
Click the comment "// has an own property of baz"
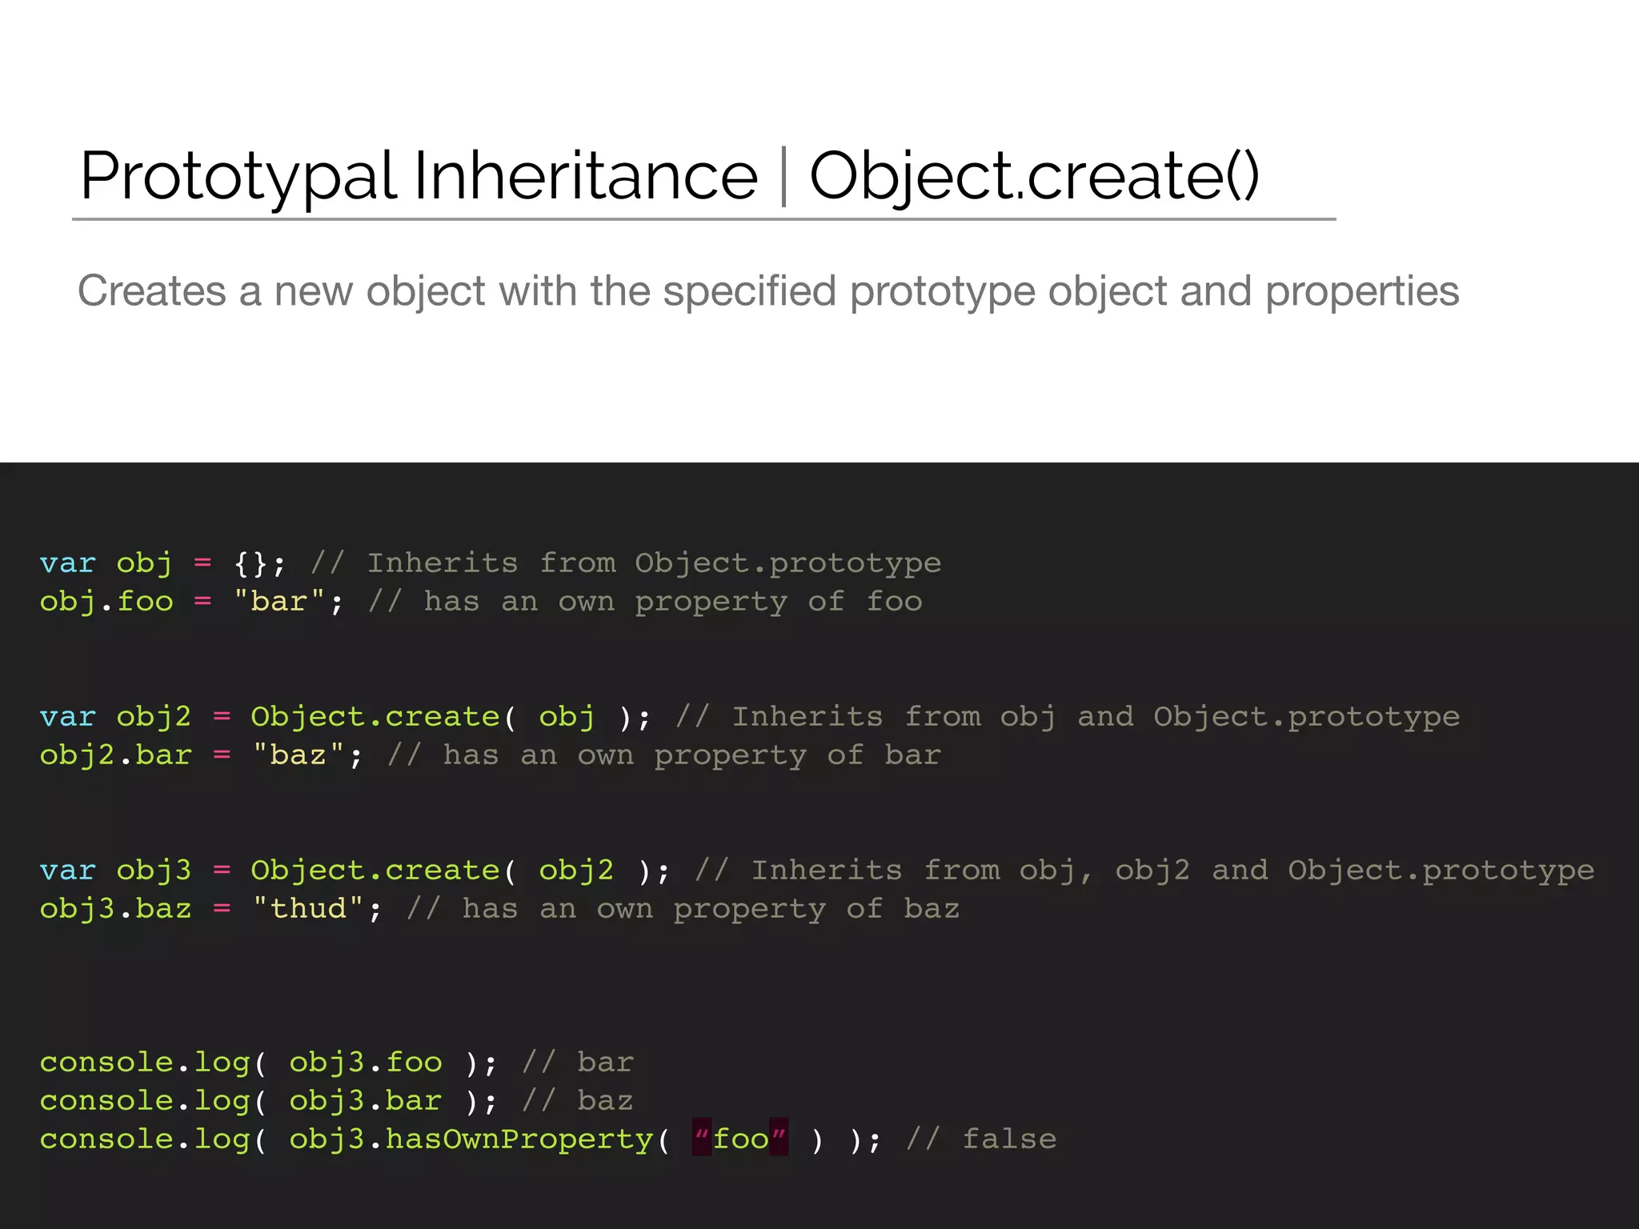[x=683, y=909]
